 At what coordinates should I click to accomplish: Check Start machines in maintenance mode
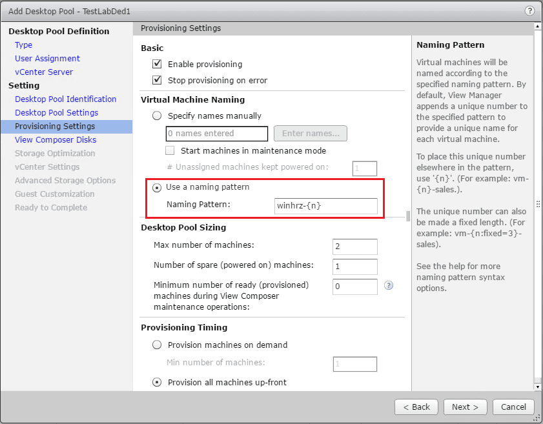point(170,150)
